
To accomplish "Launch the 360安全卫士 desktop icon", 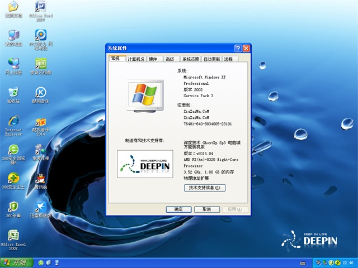I will [x=13, y=179].
